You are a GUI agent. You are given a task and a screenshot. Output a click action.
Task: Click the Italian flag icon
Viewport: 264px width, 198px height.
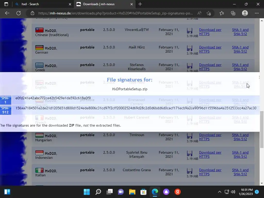click(x=39, y=170)
